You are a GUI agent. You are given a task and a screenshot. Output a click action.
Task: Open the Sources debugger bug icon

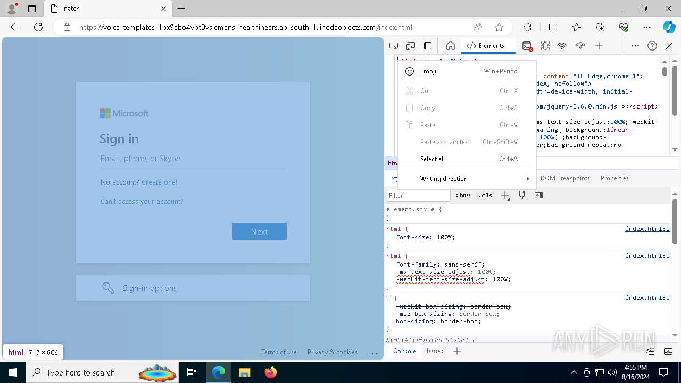click(545, 46)
